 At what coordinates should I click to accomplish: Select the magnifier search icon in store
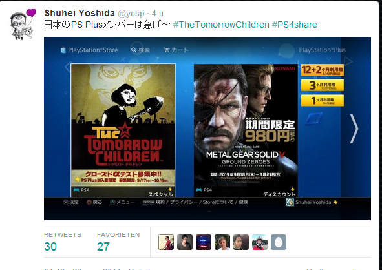[x=134, y=50]
